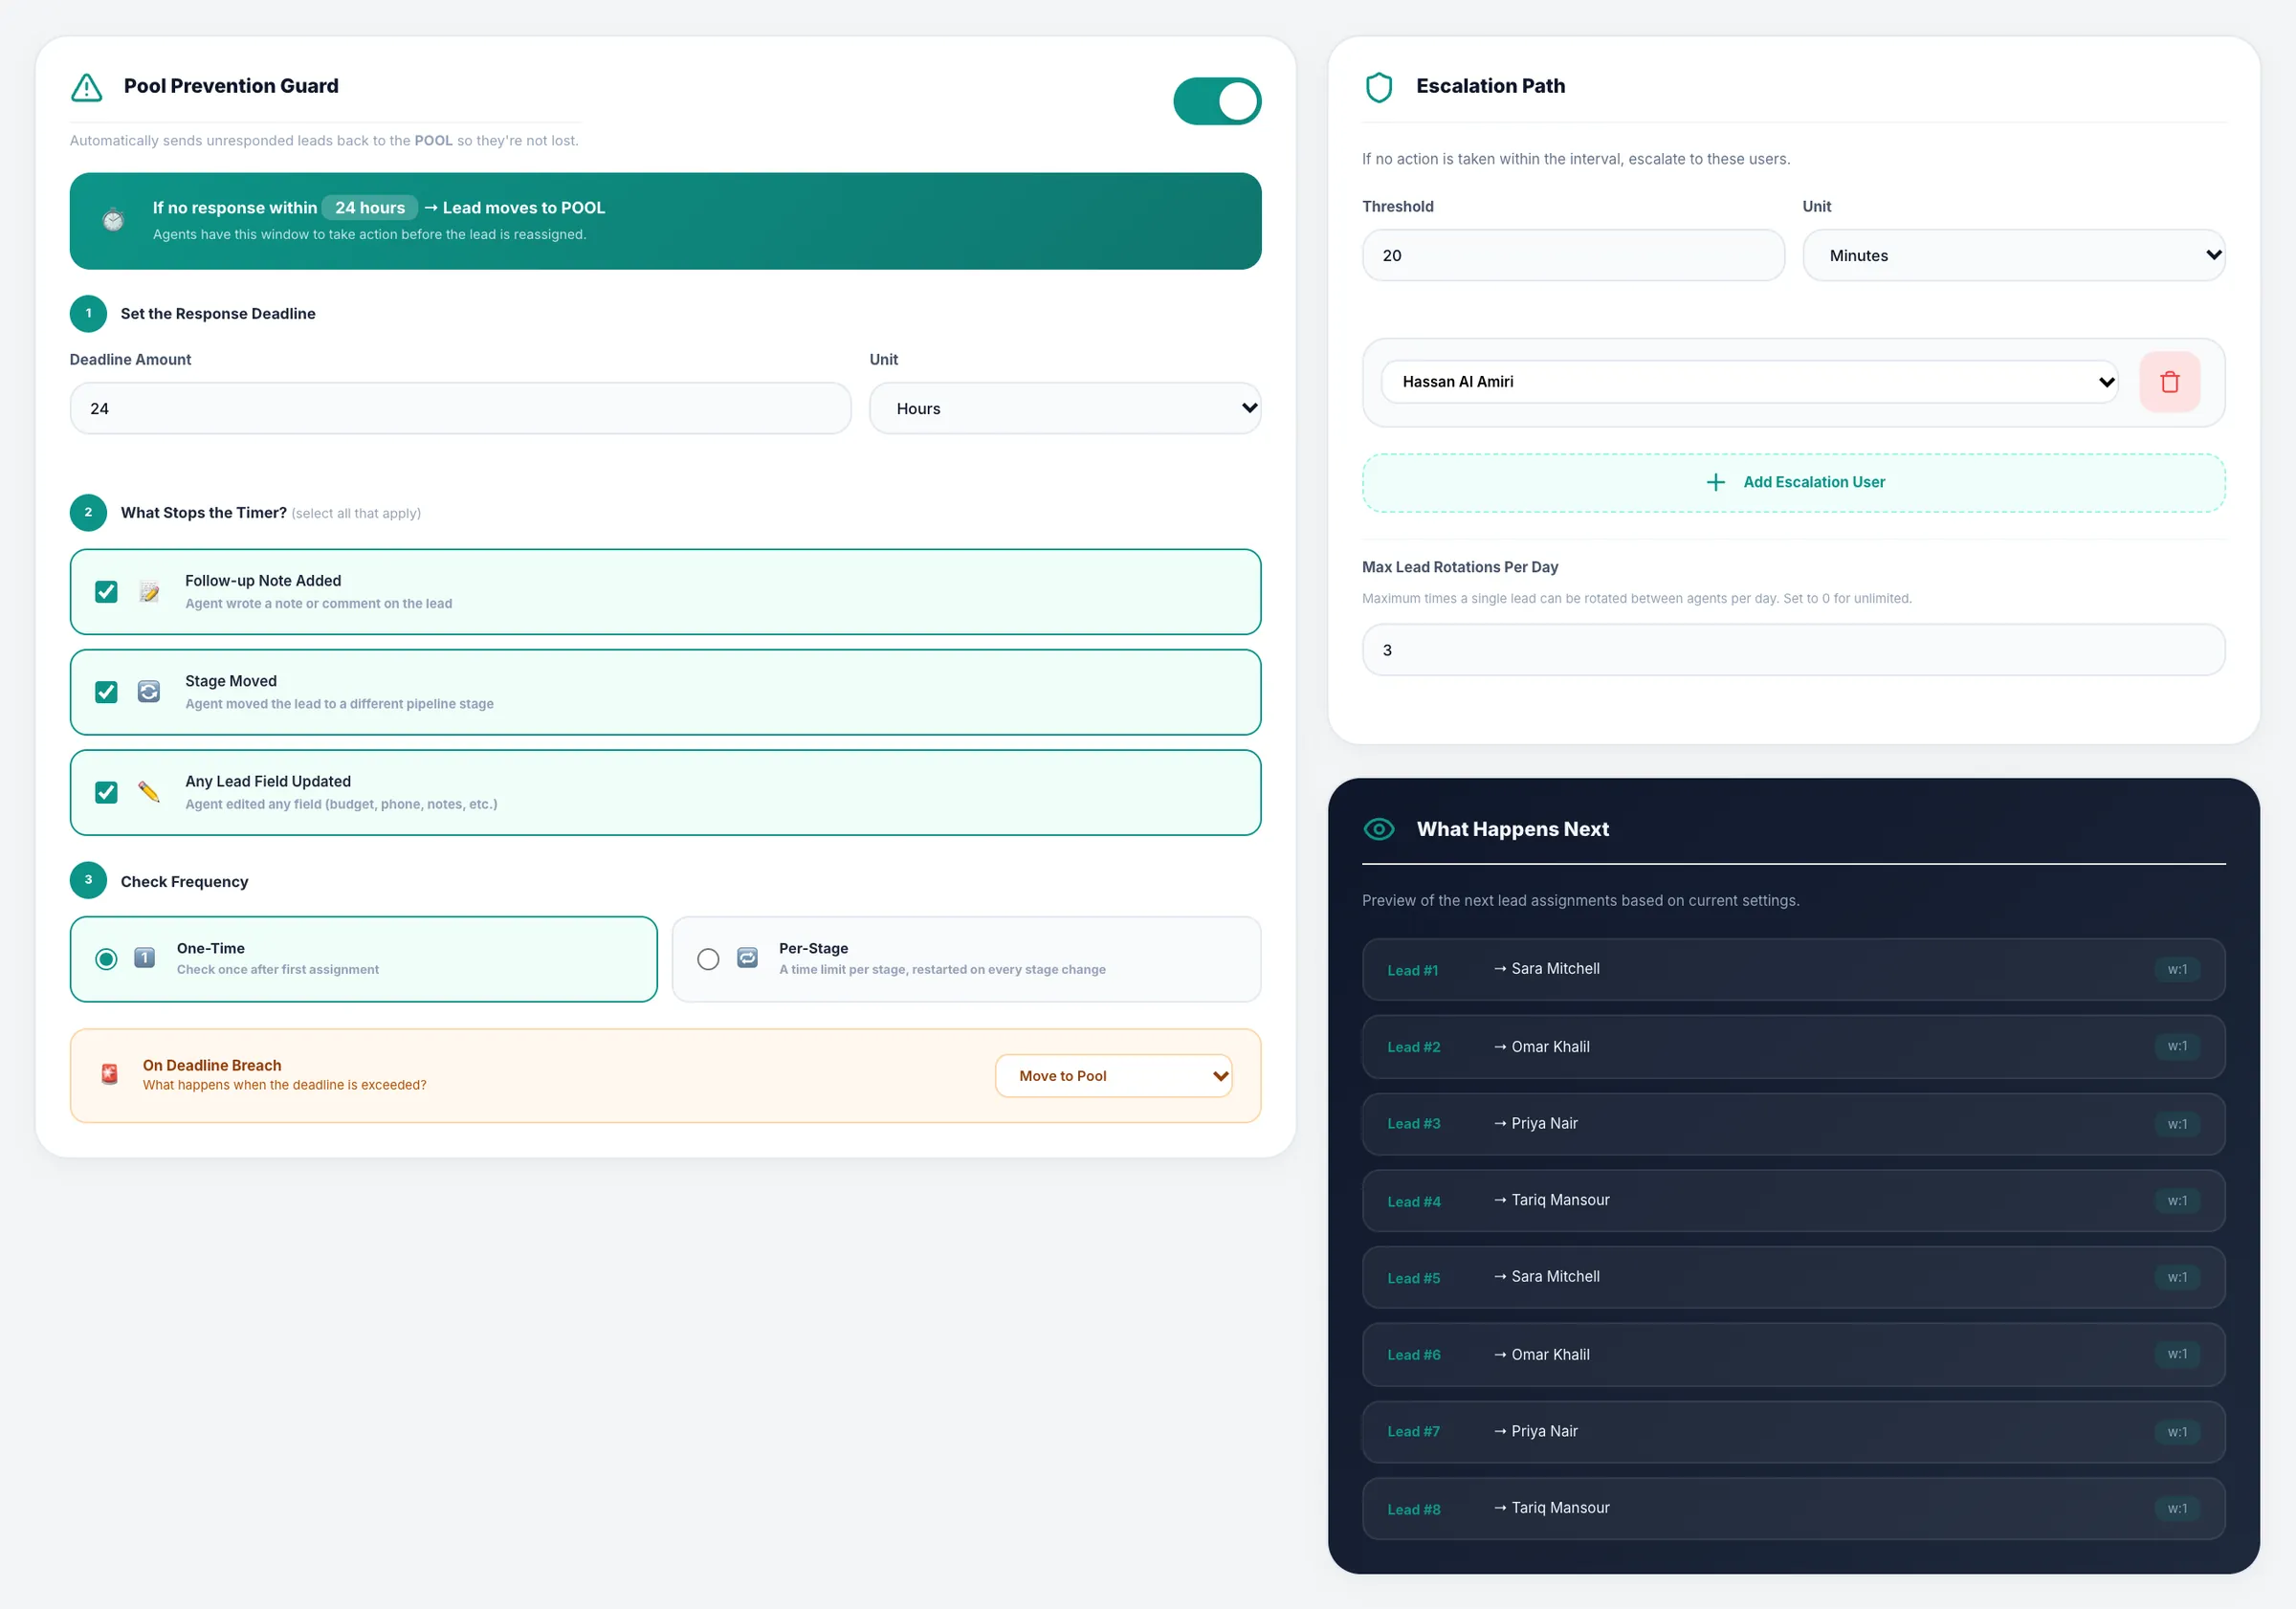Select the One-Time radio button
The width and height of the screenshot is (2296, 1609).
coord(106,959)
